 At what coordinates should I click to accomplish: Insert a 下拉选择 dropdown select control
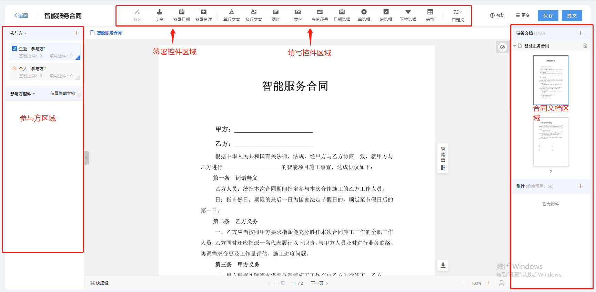pyautogui.click(x=408, y=15)
